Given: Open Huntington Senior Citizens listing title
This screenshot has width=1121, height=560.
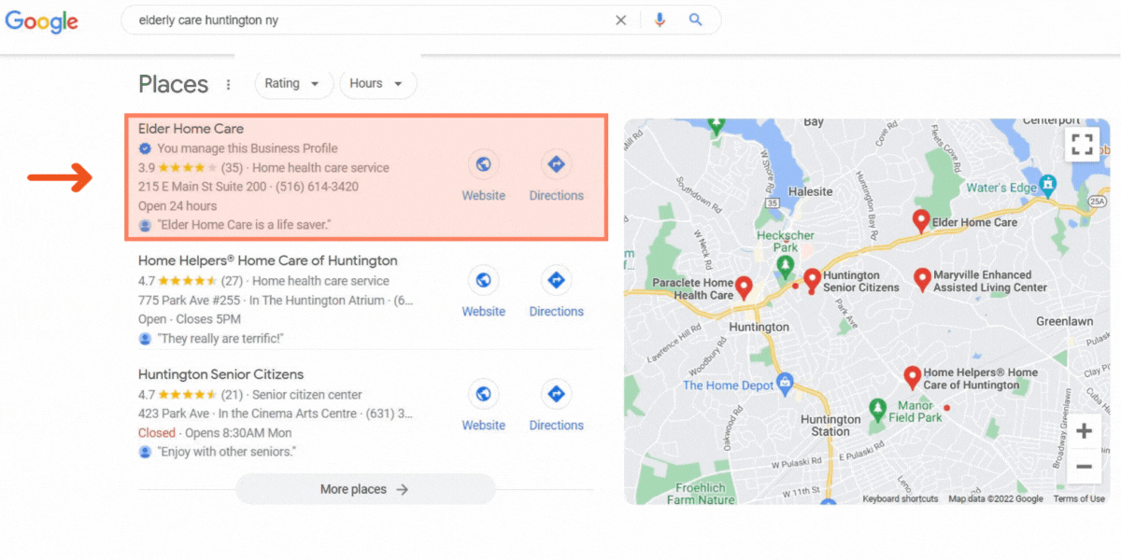Looking at the screenshot, I should (x=220, y=374).
